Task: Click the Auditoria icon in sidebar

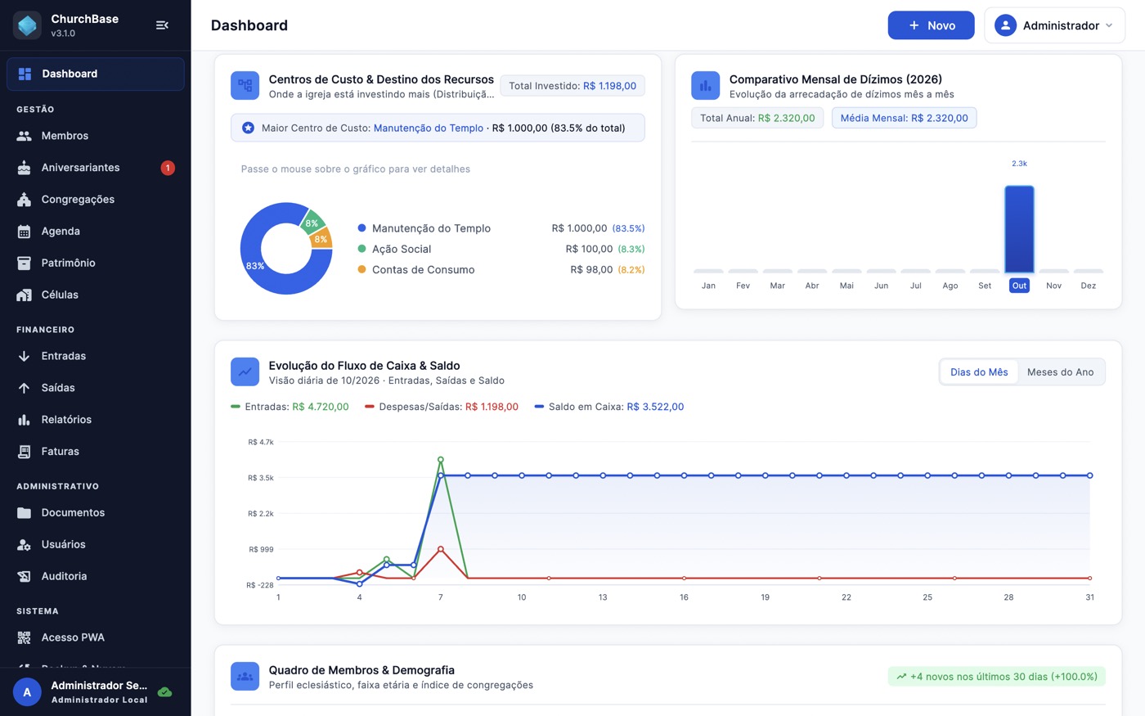Action: pos(25,576)
